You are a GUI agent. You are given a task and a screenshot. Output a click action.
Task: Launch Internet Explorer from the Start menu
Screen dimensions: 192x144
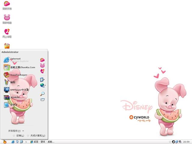(16, 60)
